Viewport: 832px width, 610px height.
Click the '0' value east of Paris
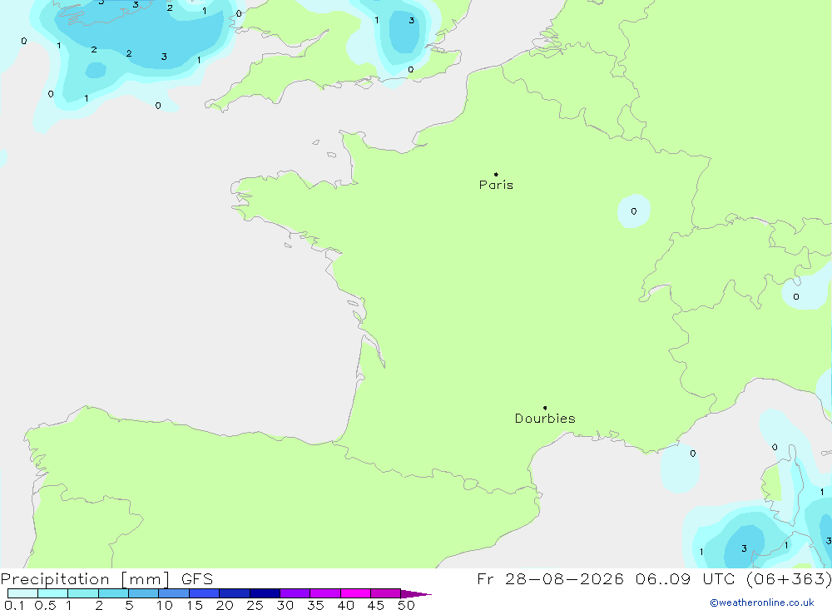[633, 211]
